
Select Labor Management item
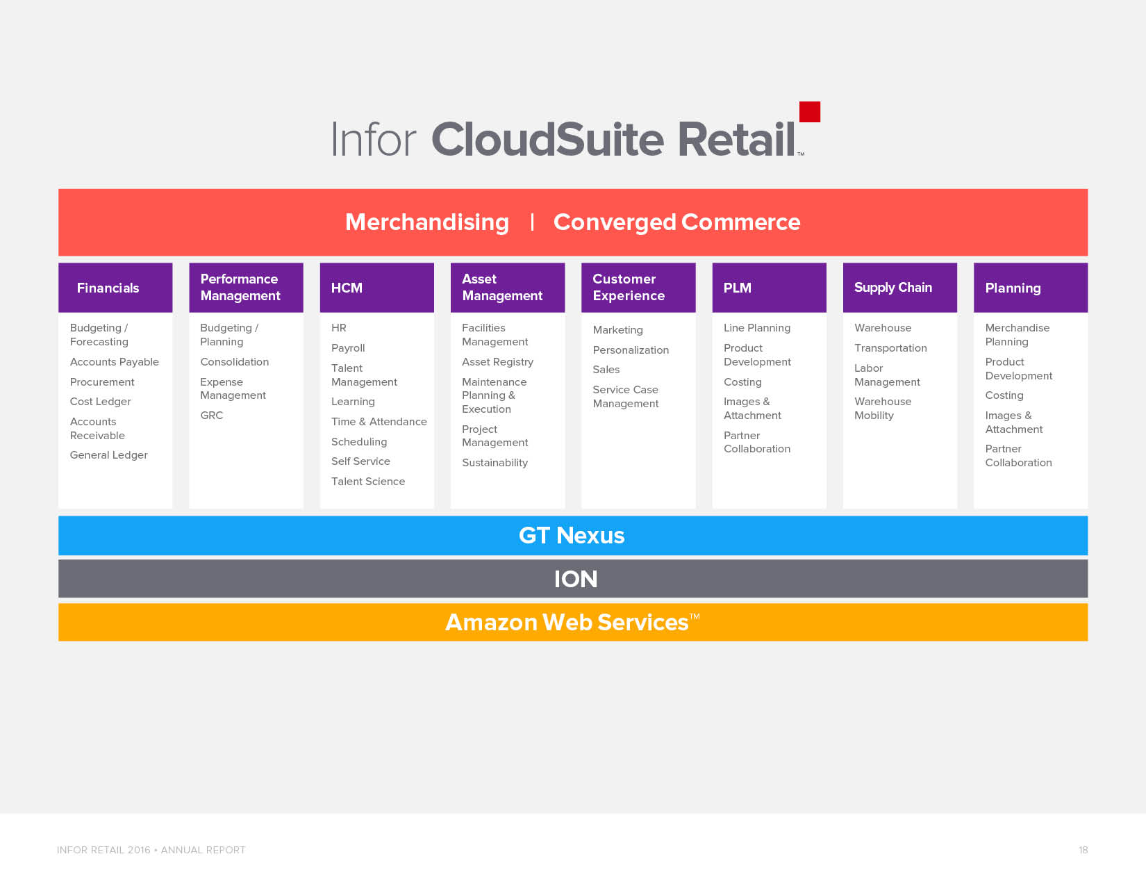tap(887, 375)
